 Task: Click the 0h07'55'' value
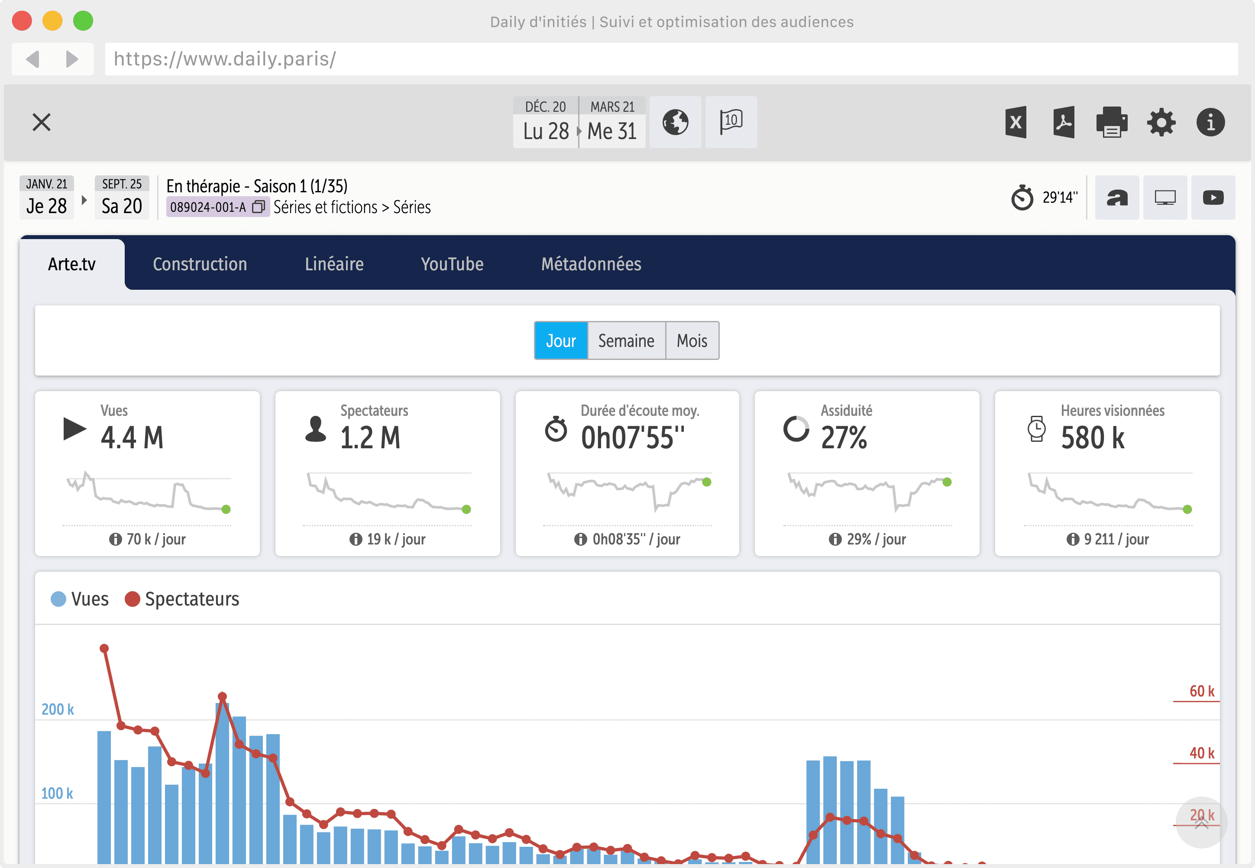click(x=633, y=438)
